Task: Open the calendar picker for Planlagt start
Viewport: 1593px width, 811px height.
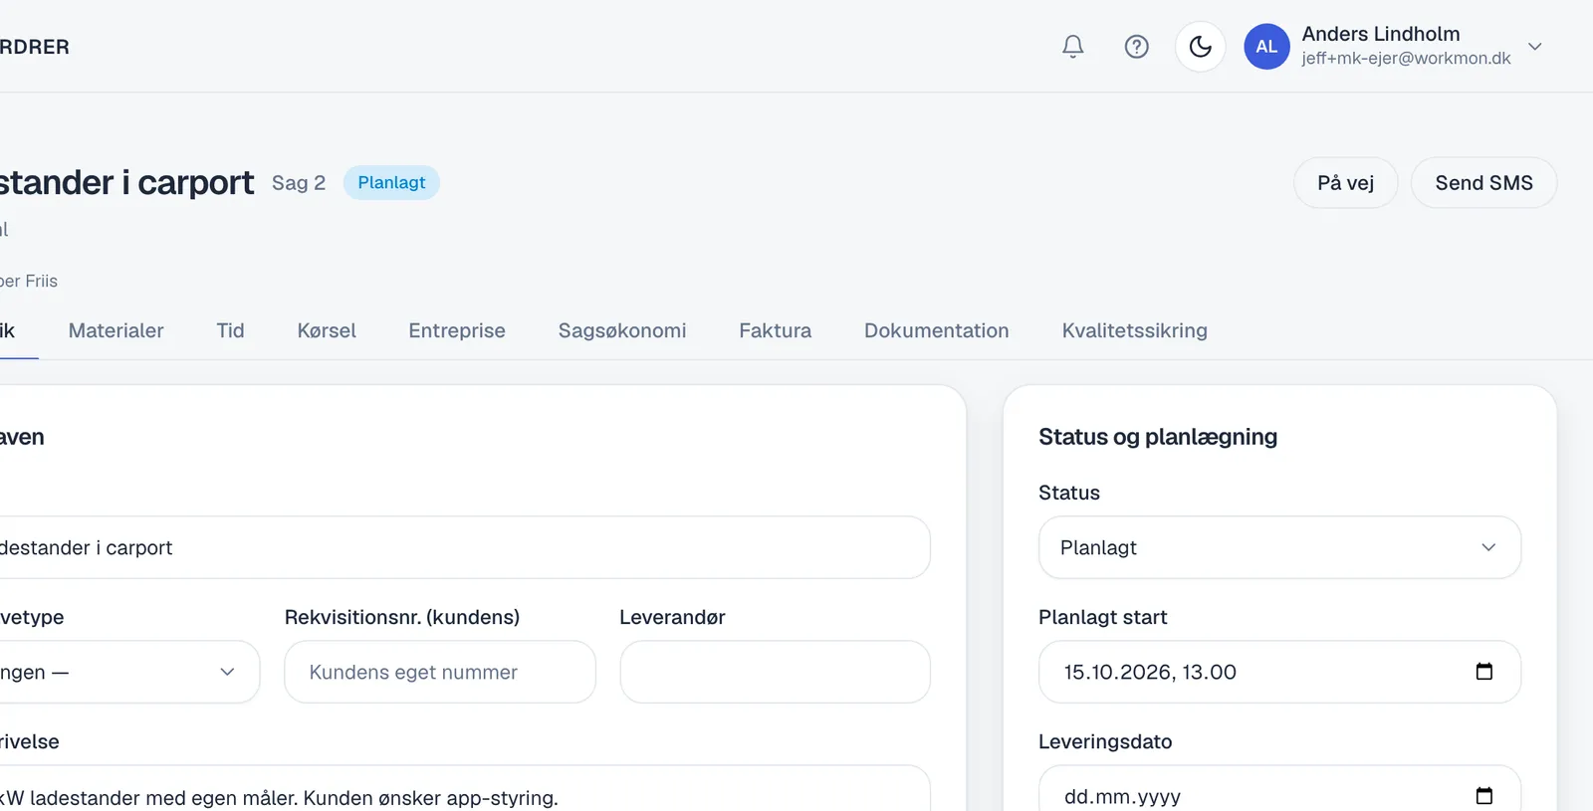Action: [x=1483, y=672]
